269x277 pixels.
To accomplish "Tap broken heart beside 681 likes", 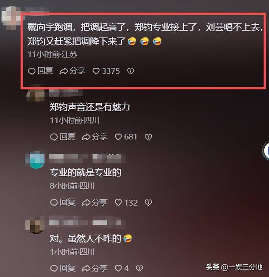I will (148, 137).
